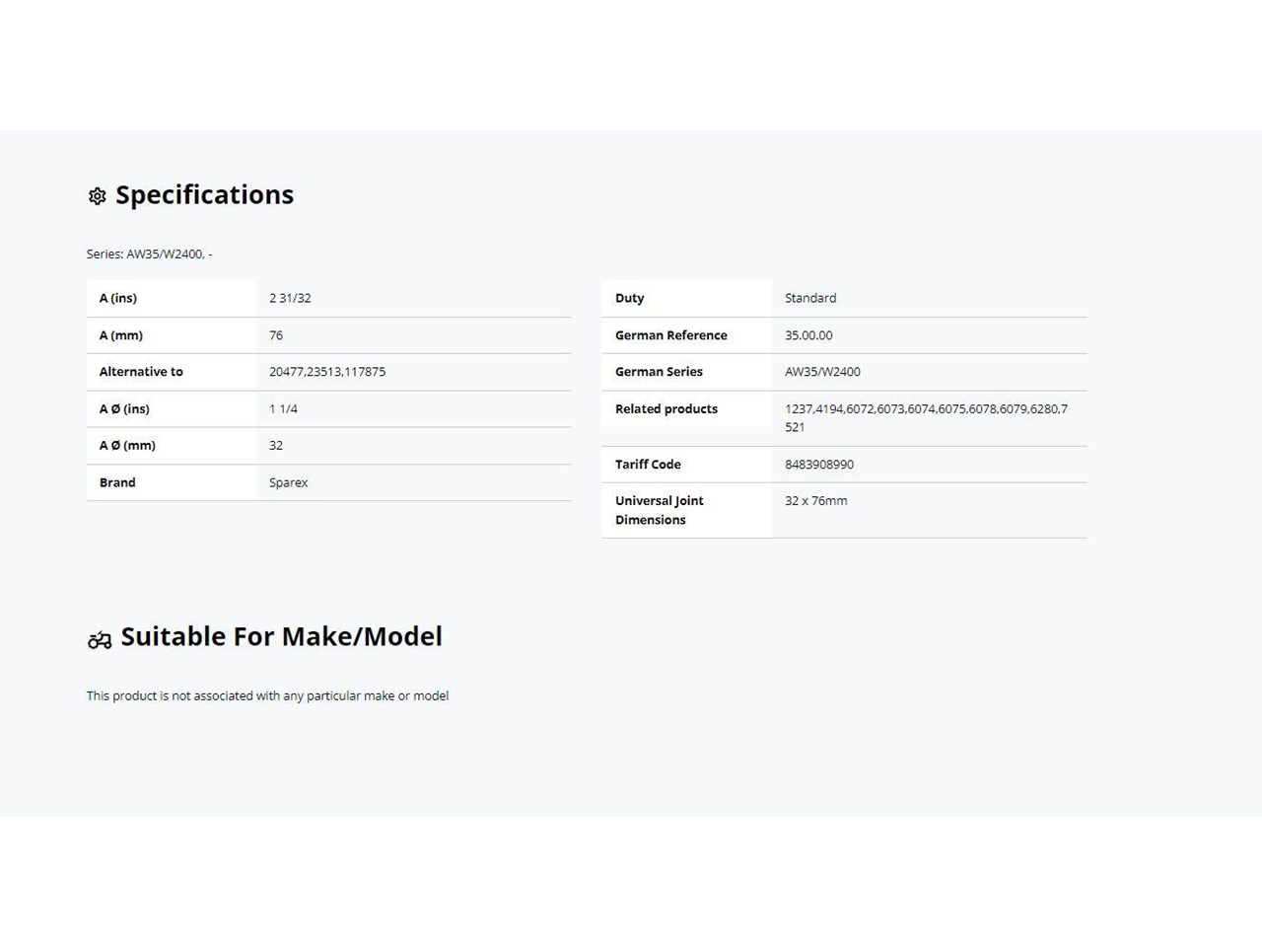Click the A Ø (mm) value 32
The width and height of the screenshot is (1262, 947).
276,445
